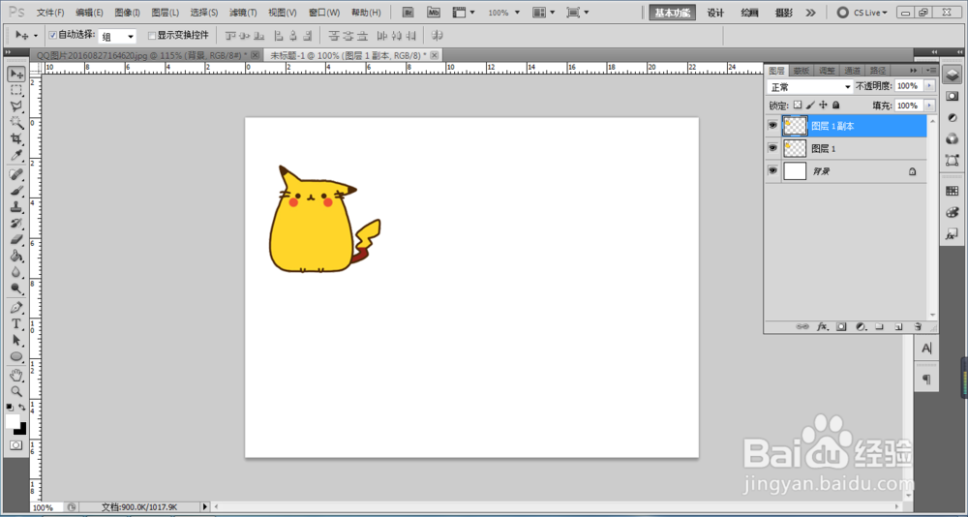Viewport: 968px width, 517px height.
Task: Select the Magic Wand tool
Action: tap(16, 122)
